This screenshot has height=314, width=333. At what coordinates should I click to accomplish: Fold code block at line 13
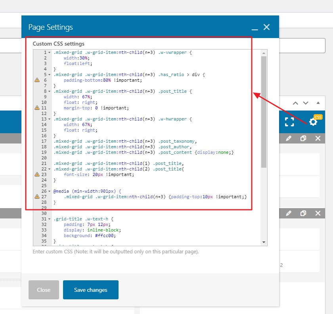pyautogui.click(x=49, y=119)
